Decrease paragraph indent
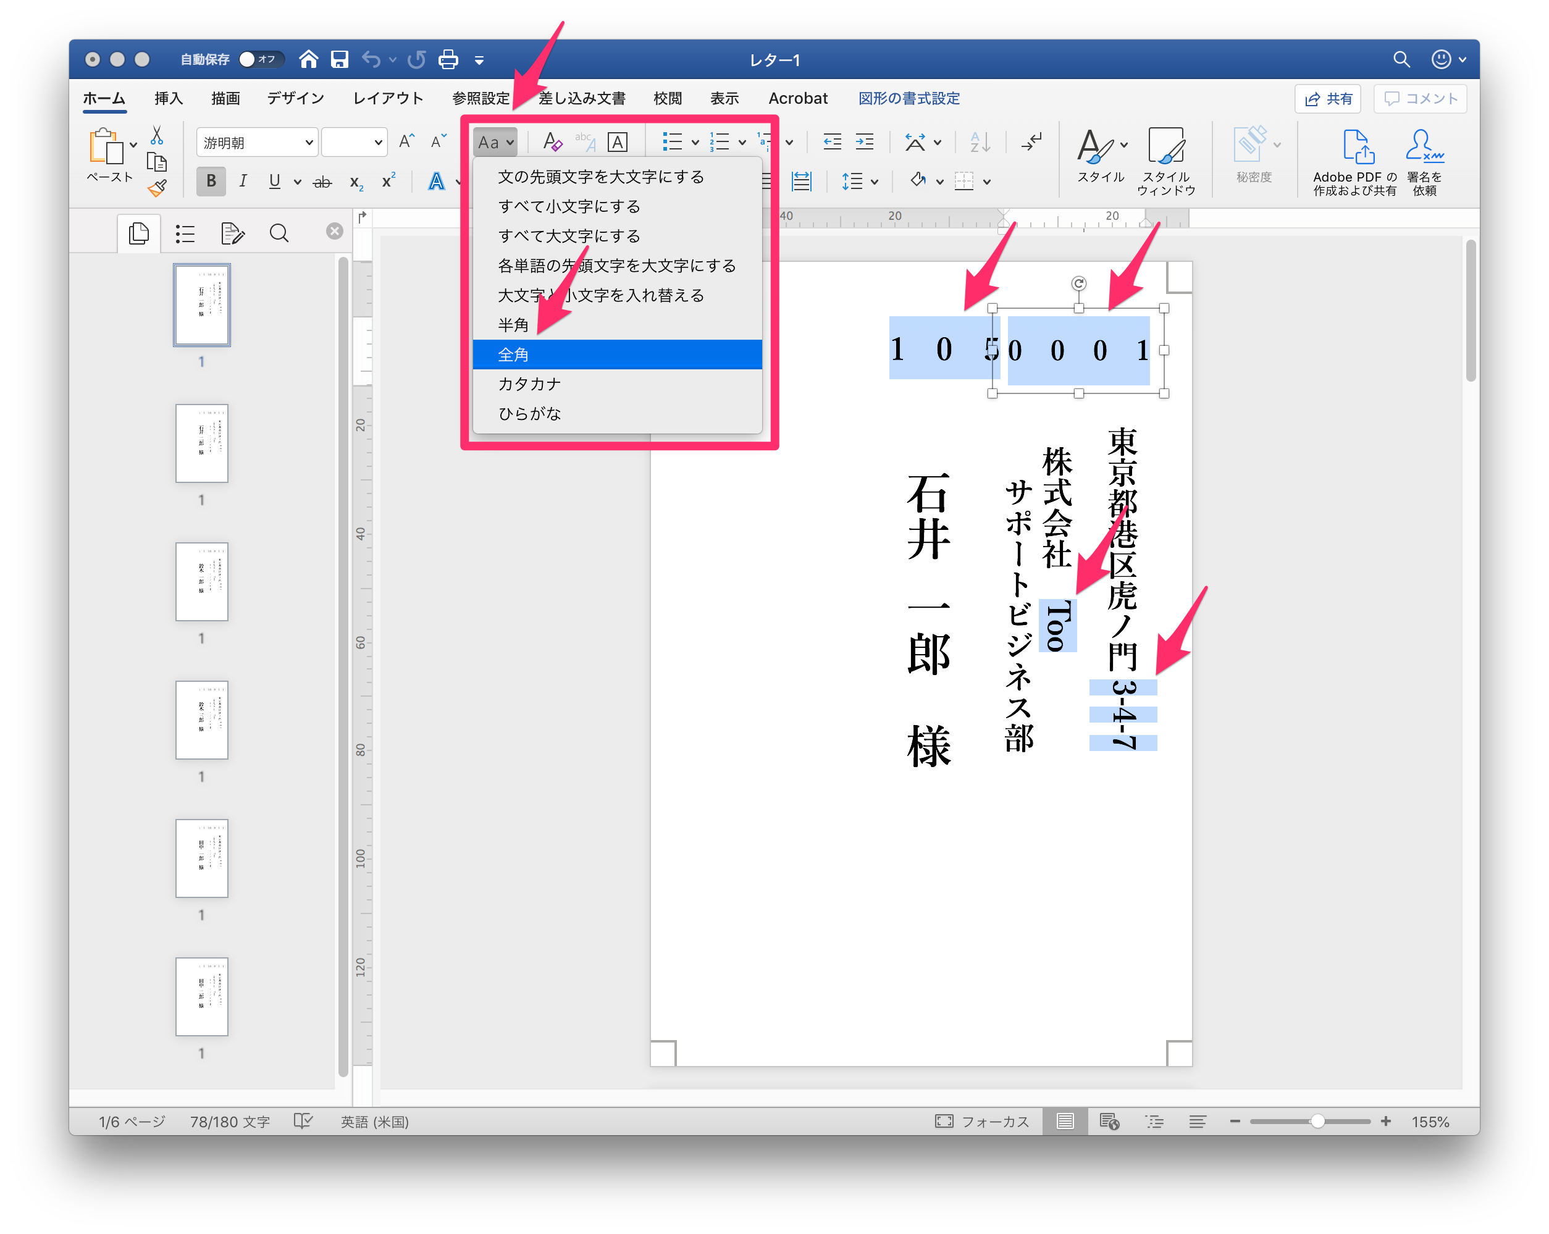The image size is (1549, 1234). click(x=832, y=141)
